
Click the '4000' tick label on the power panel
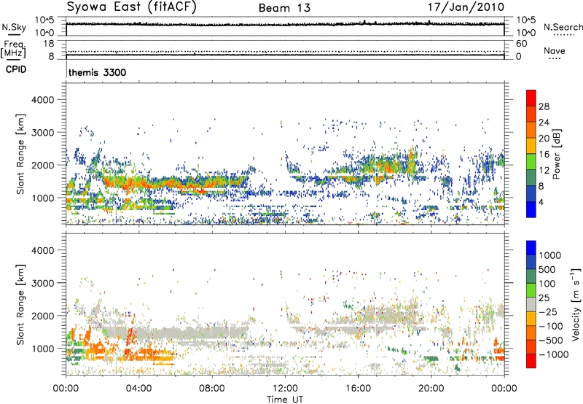point(42,100)
